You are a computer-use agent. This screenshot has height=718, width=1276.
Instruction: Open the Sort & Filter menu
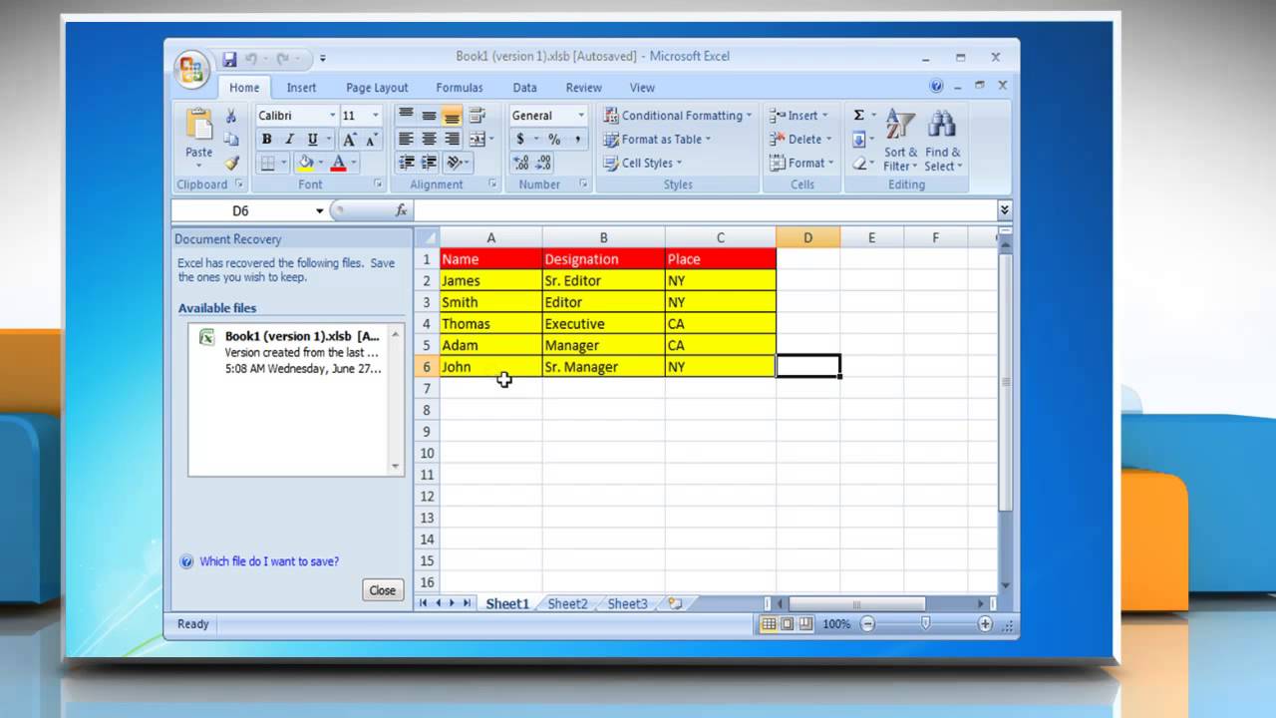900,141
